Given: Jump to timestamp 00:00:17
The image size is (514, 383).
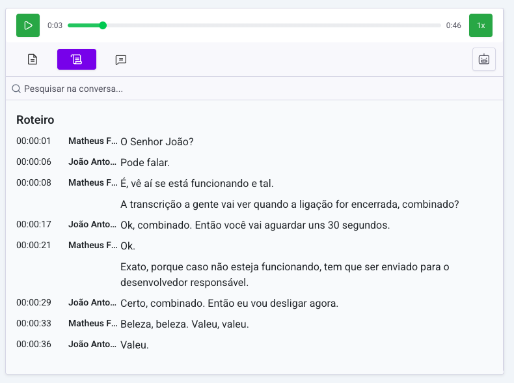Looking at the screenshot, I should point(34,225).
